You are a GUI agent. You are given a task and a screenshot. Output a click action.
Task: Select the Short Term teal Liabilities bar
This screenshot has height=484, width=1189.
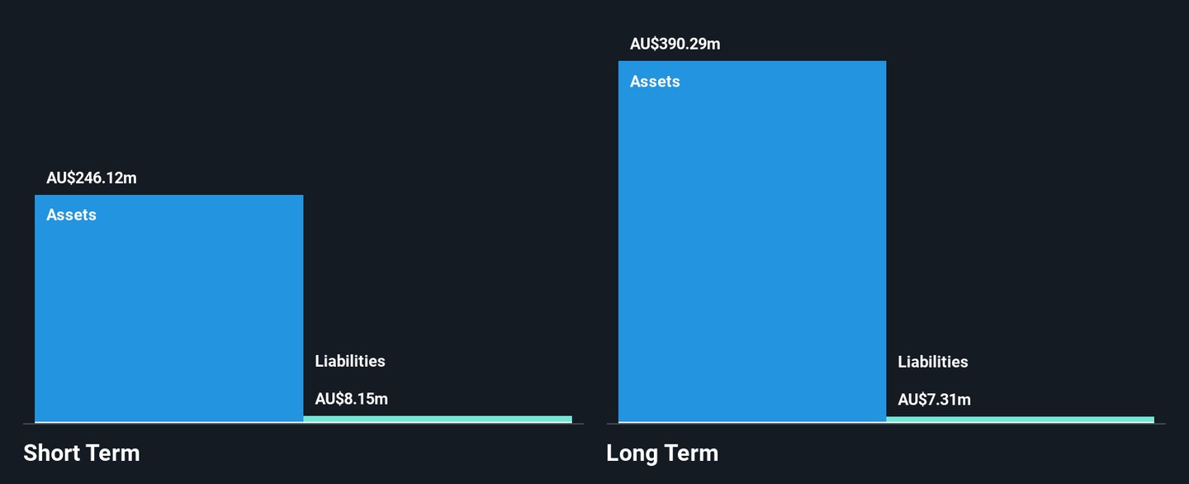tap(438, 420)
